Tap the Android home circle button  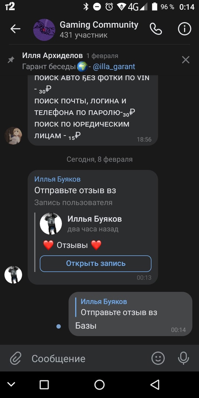coord(99,384)
